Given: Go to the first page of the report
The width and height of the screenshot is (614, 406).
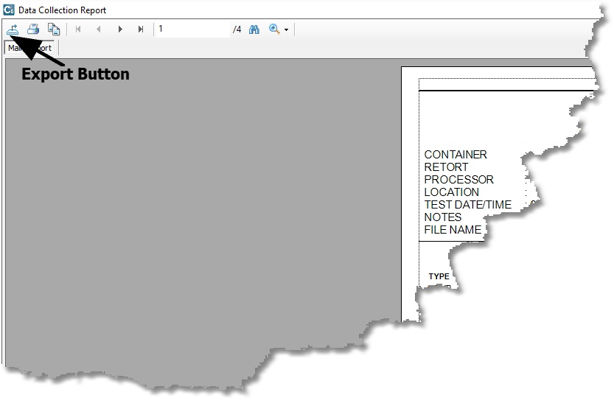Looking at the screenshot, I should (x=78, y=29).
